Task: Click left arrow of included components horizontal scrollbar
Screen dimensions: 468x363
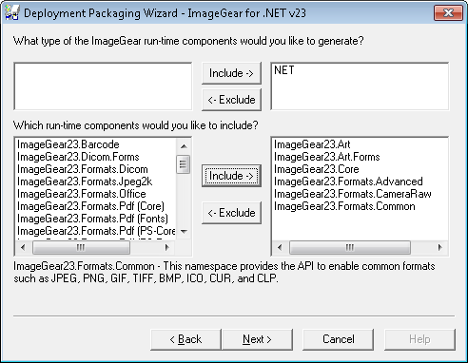Action: click(x=280, y=247)
